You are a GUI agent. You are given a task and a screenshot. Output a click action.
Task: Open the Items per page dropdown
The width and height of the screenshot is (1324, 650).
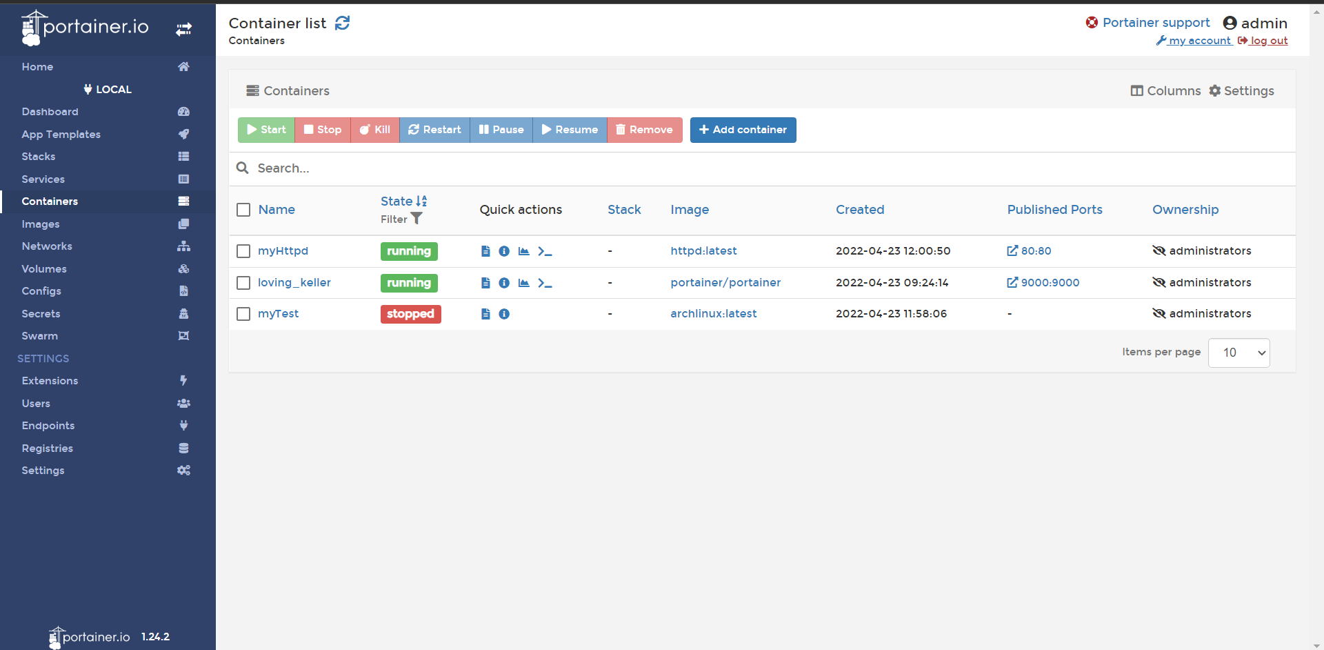point(1238,353)
